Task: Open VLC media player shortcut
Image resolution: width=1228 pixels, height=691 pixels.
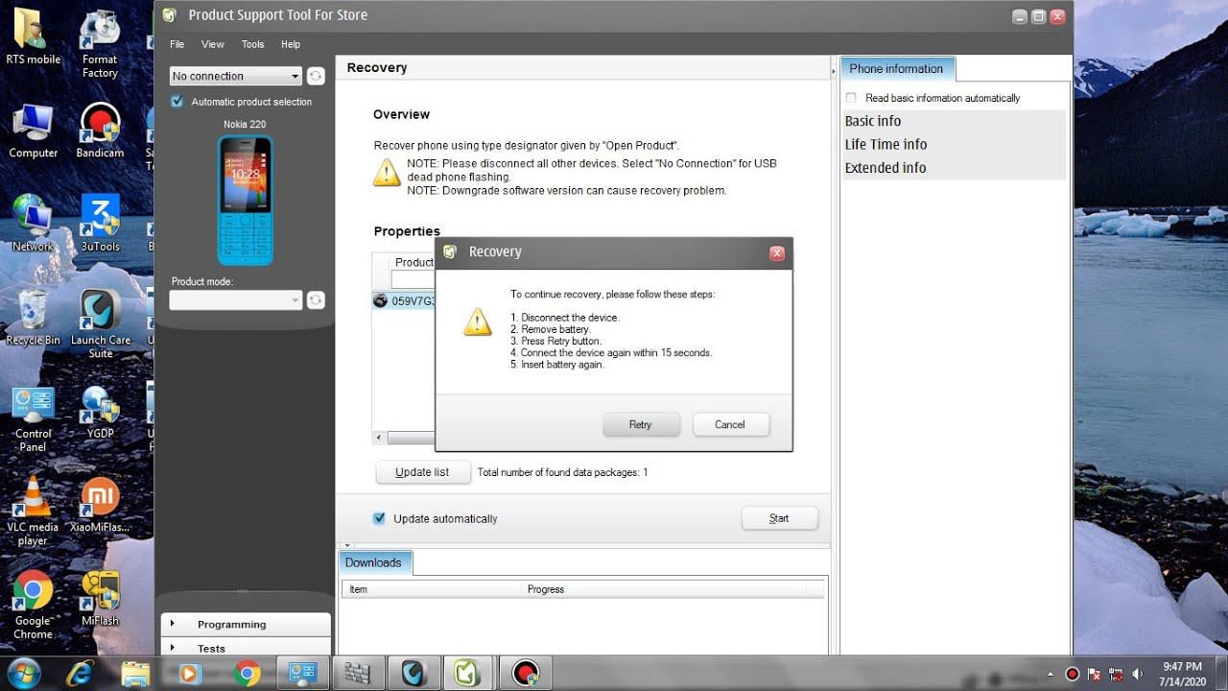Action: tap(33, 512)
